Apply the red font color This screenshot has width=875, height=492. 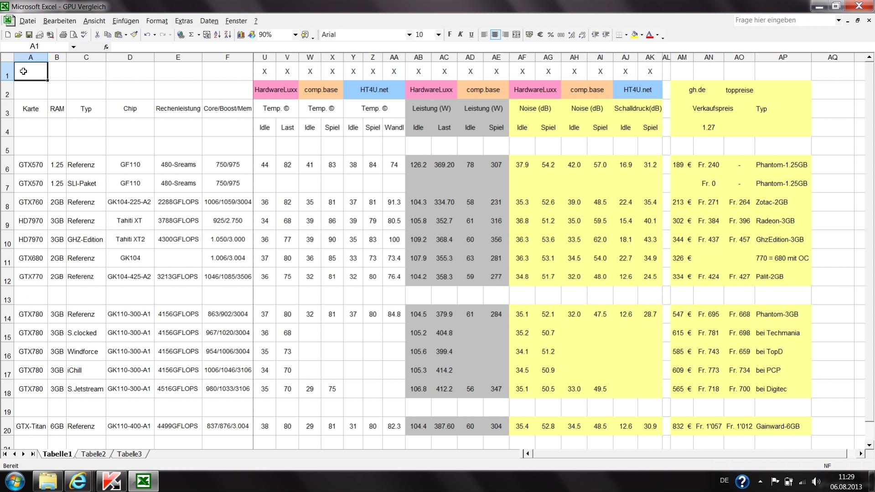650,35
